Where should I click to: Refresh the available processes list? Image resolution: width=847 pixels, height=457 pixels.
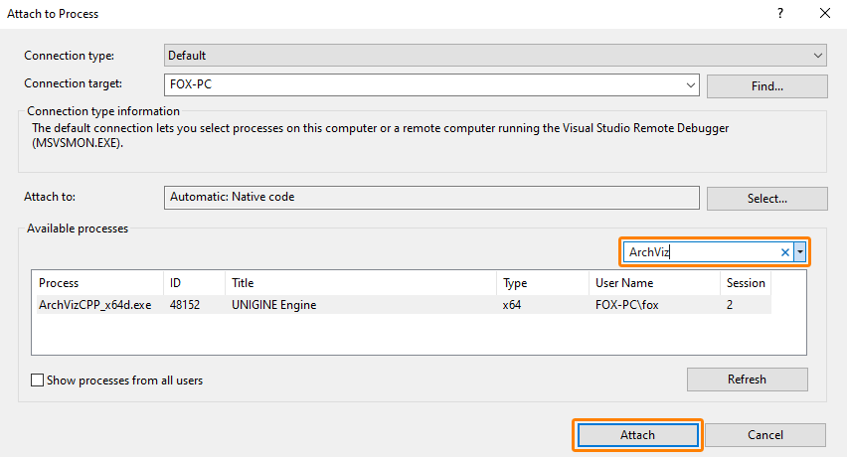coord(747,379)
